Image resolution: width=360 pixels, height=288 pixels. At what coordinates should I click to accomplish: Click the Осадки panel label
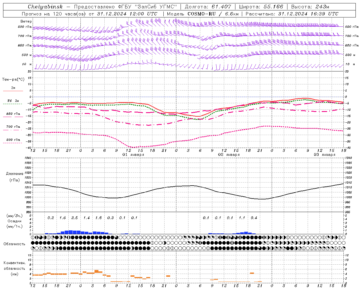click(14, 221)
